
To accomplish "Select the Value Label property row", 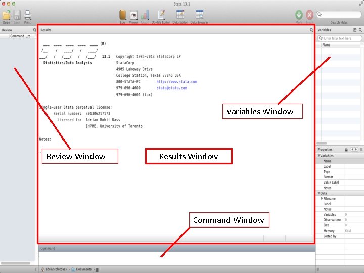I will pos(340,183).
